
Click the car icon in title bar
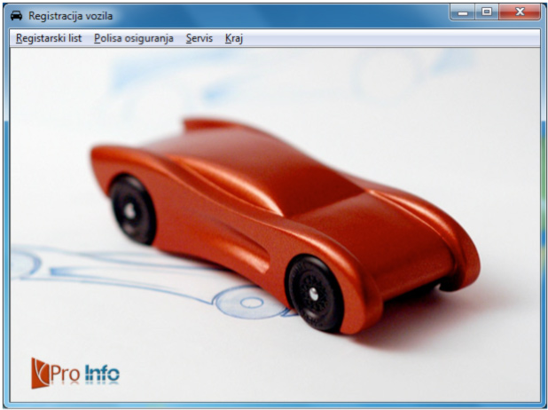click(x=16, y=16)
